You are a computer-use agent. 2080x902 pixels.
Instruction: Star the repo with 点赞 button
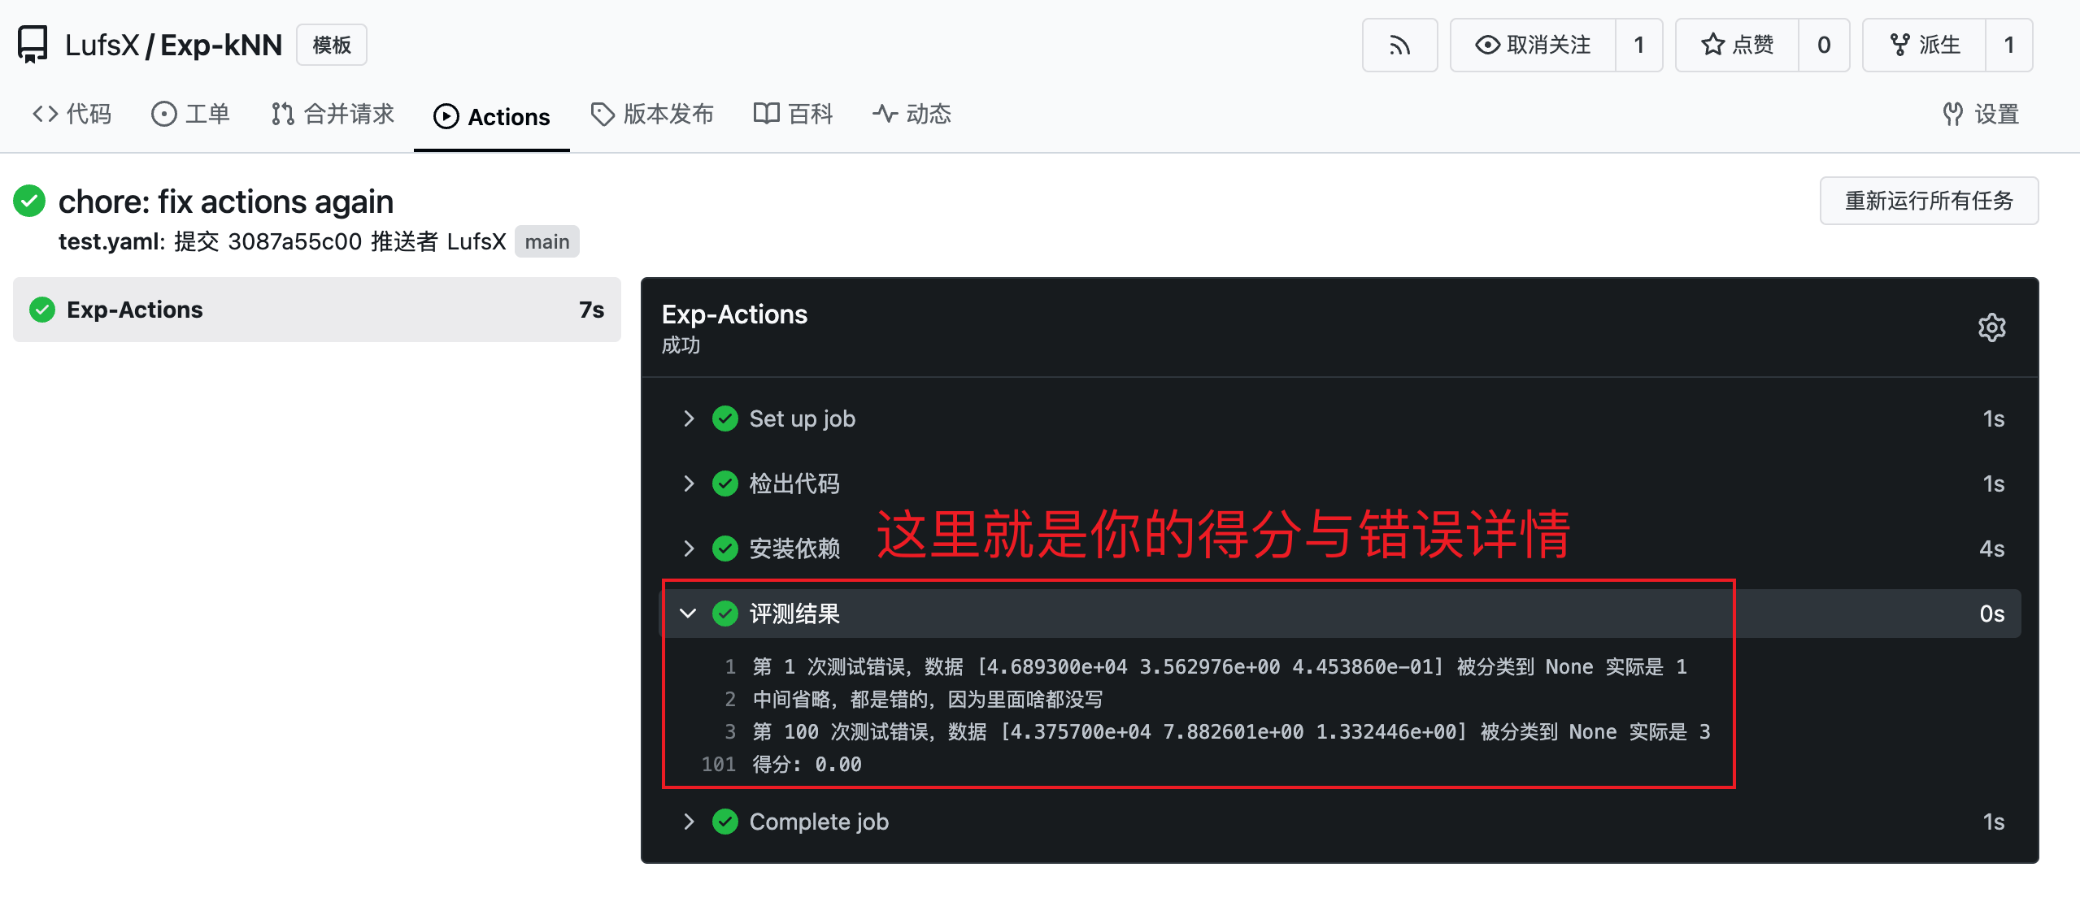coord(1738,45)
